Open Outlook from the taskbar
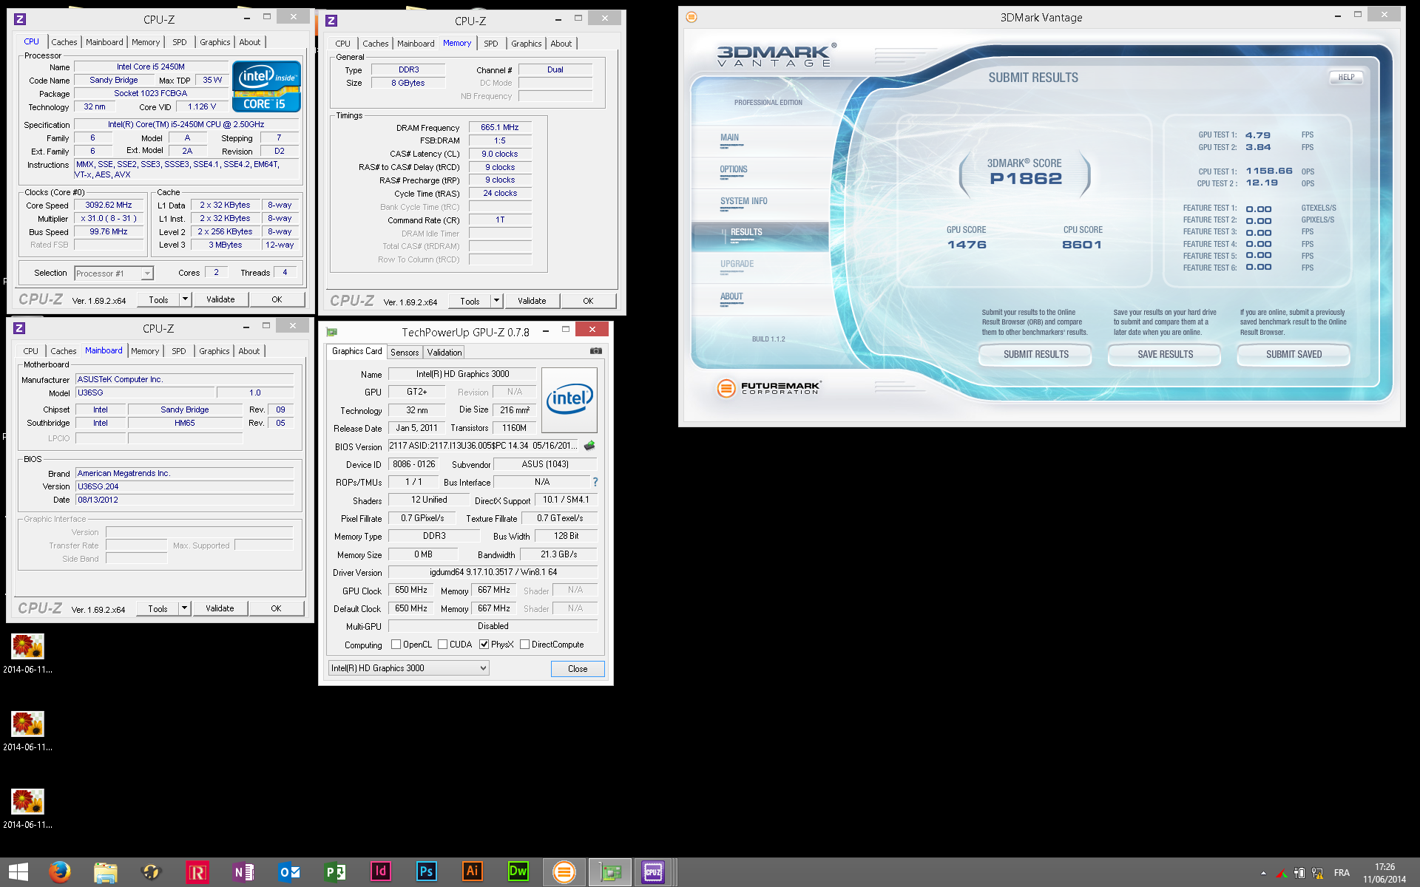 point(289,872)
